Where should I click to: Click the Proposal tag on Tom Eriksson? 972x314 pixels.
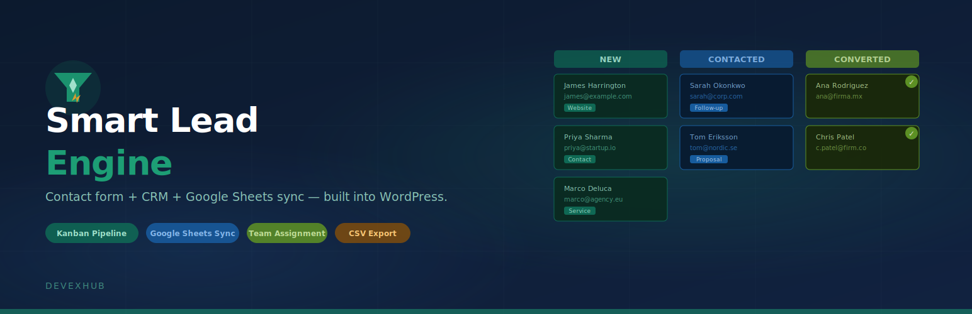[709, 160]
